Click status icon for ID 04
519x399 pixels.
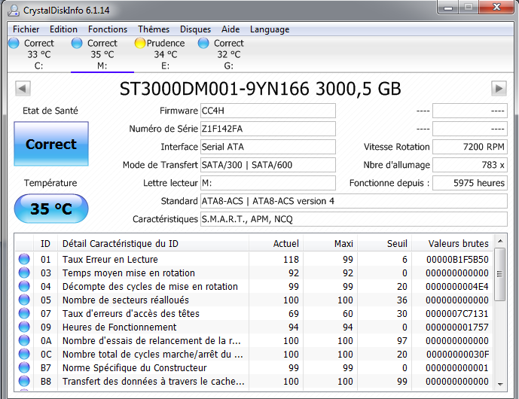(x=24, y=286)
